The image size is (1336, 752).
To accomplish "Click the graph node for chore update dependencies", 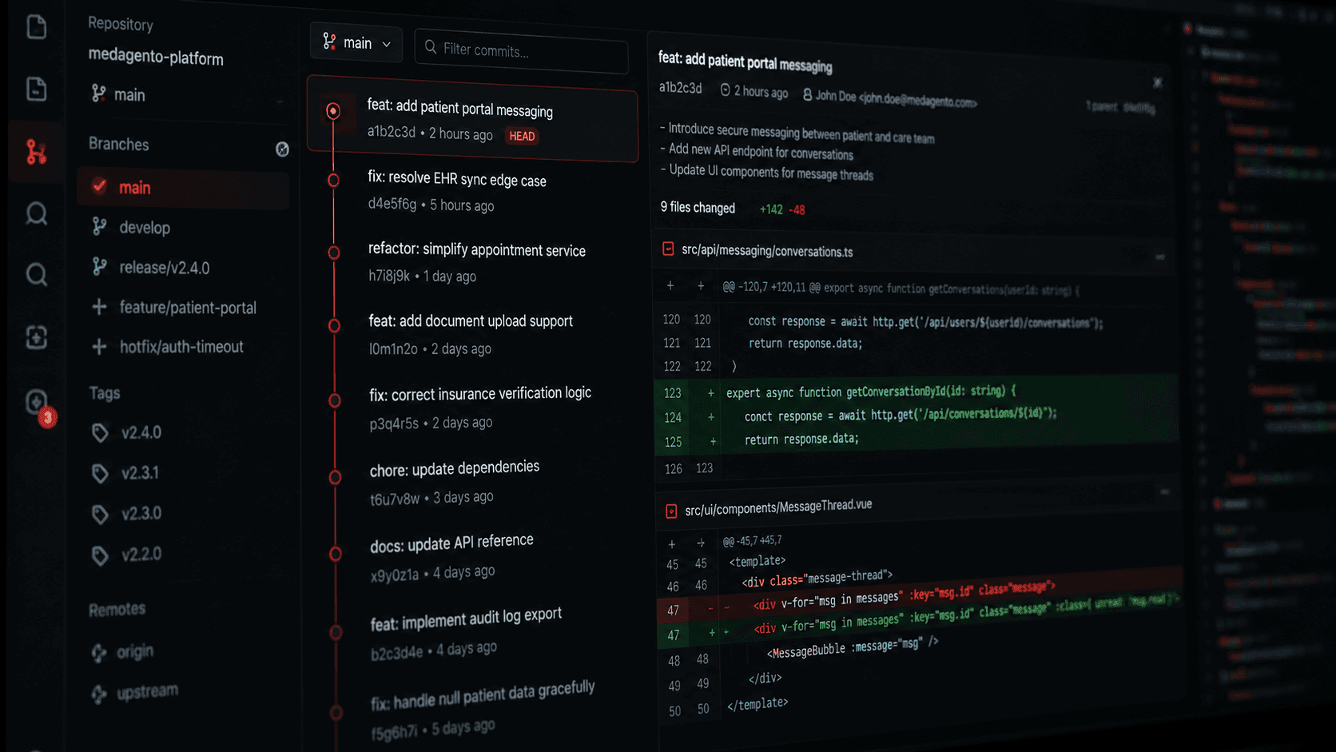I will pyautogui.click(x=335, y=477).
